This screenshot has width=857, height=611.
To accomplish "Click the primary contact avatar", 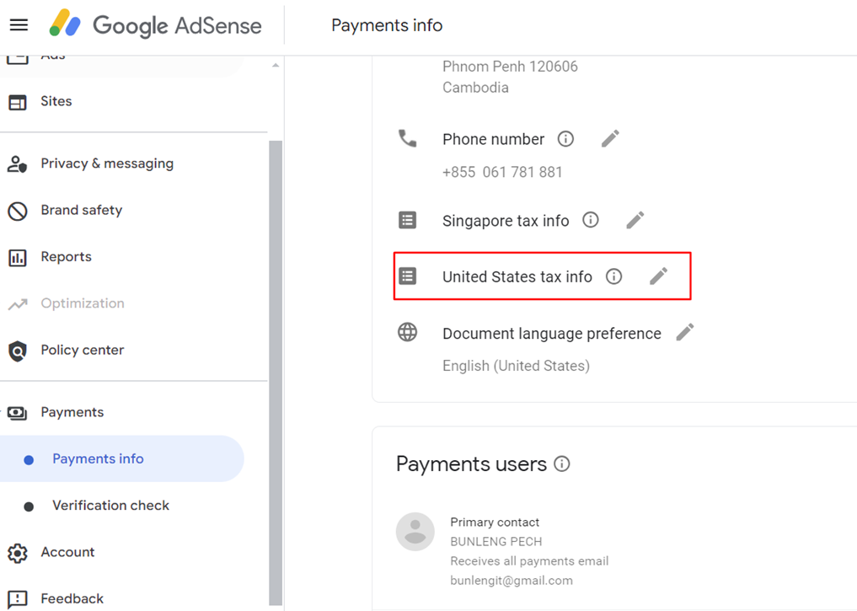I will pos(415,531).
